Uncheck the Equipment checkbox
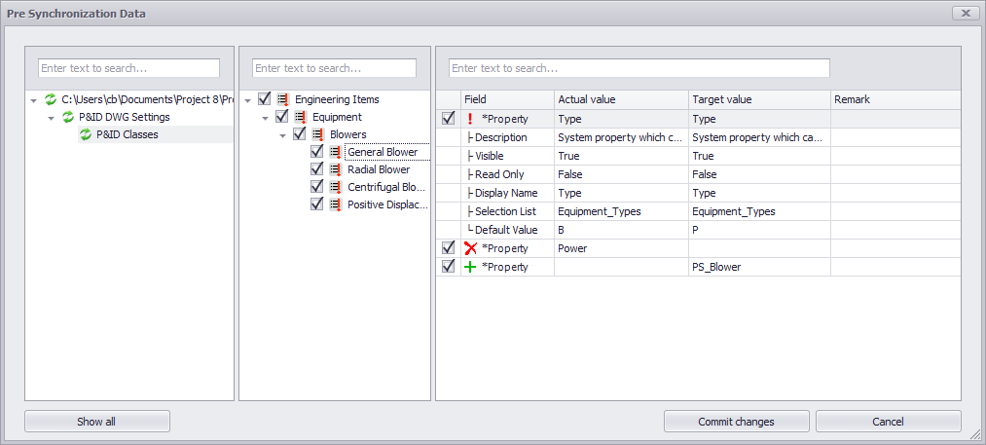Screen dimensions: 986x445 click(282, 117)
